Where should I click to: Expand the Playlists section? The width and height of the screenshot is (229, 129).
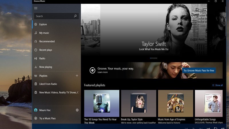(x=43, y=76)
